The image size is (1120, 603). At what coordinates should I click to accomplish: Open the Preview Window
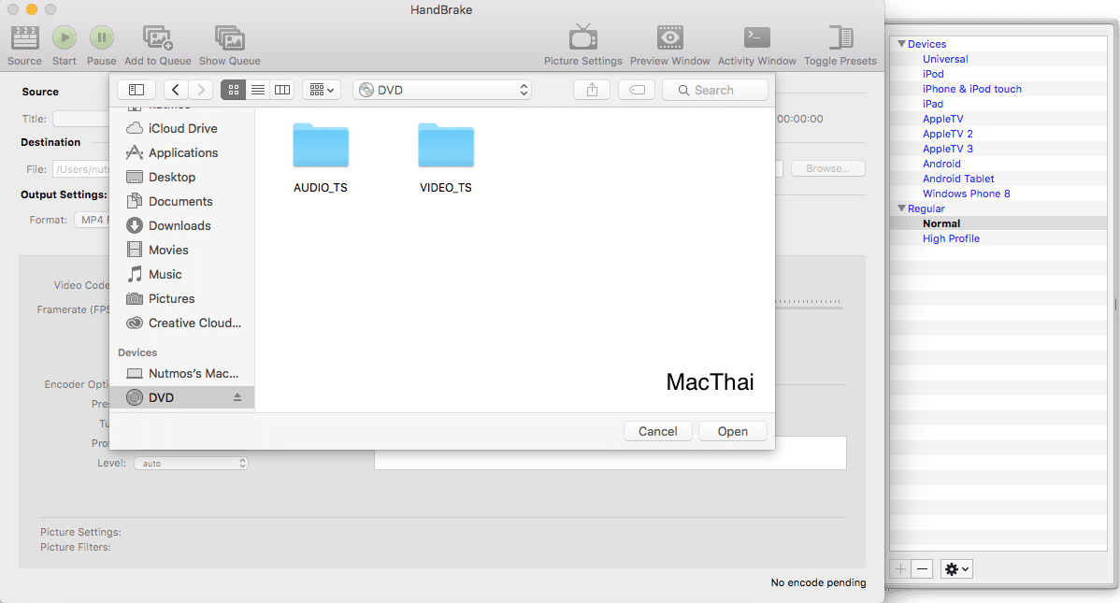[669, 43]
